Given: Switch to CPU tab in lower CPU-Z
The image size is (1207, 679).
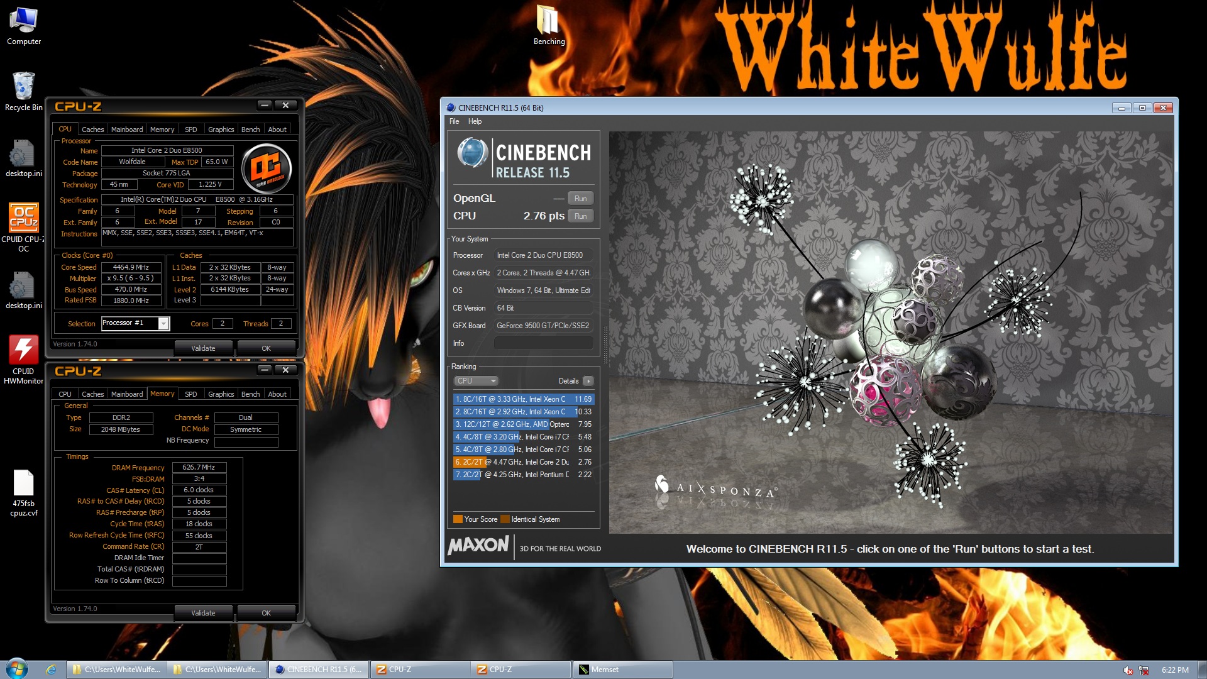Looking at the screenshot, I should 65,394.
